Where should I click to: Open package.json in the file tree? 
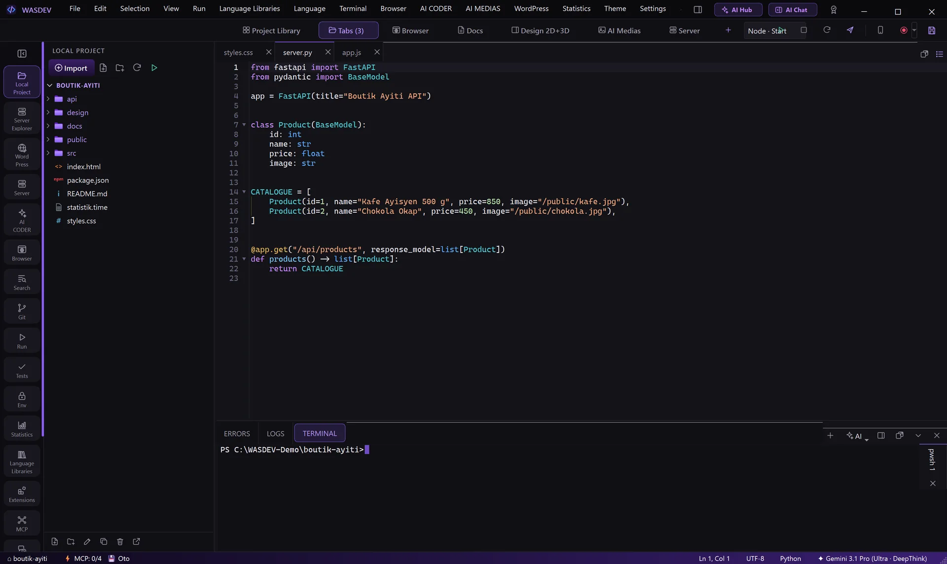pos(87,180)
